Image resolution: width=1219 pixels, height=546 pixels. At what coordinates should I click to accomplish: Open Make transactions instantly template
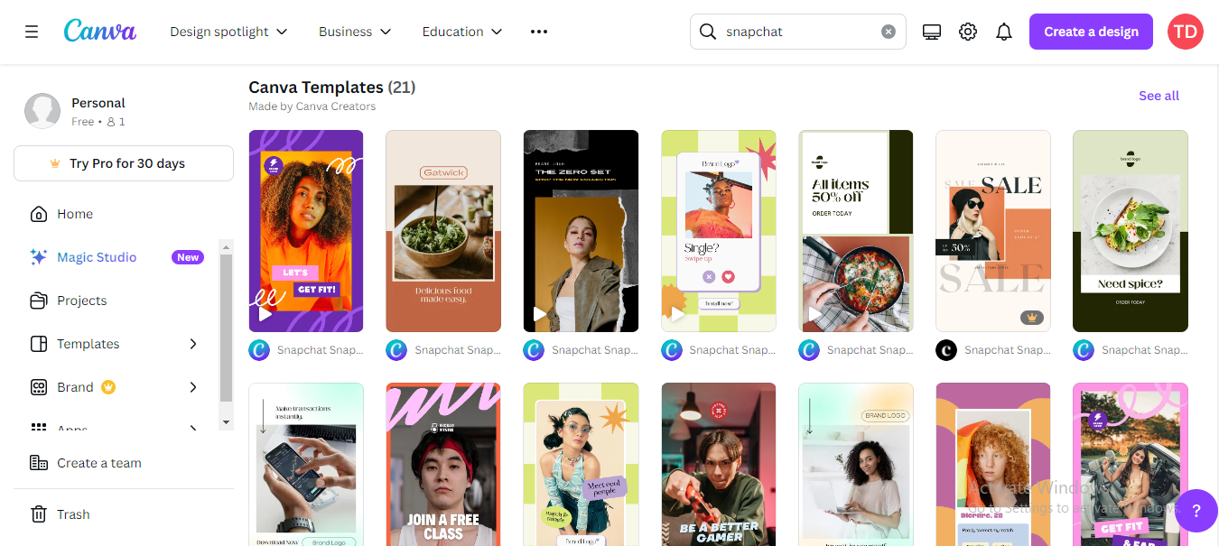pyautogui.click(x=306, y=464)
